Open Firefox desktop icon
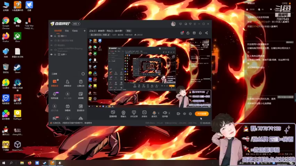 click(6, 37)
